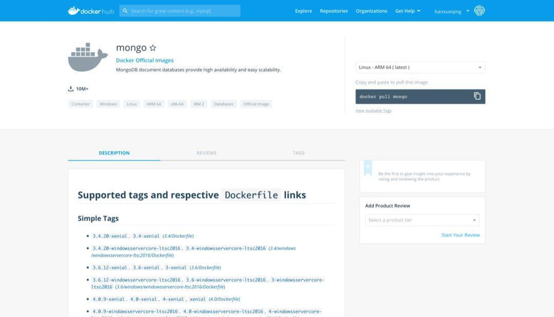Open Organizations page
554x317 pixels.
click(371, 11)
